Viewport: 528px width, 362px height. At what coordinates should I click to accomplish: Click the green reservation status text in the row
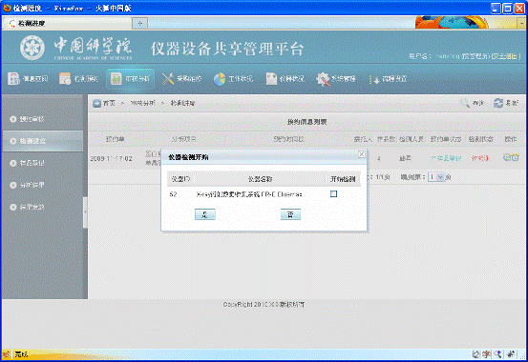coord(446,158)
